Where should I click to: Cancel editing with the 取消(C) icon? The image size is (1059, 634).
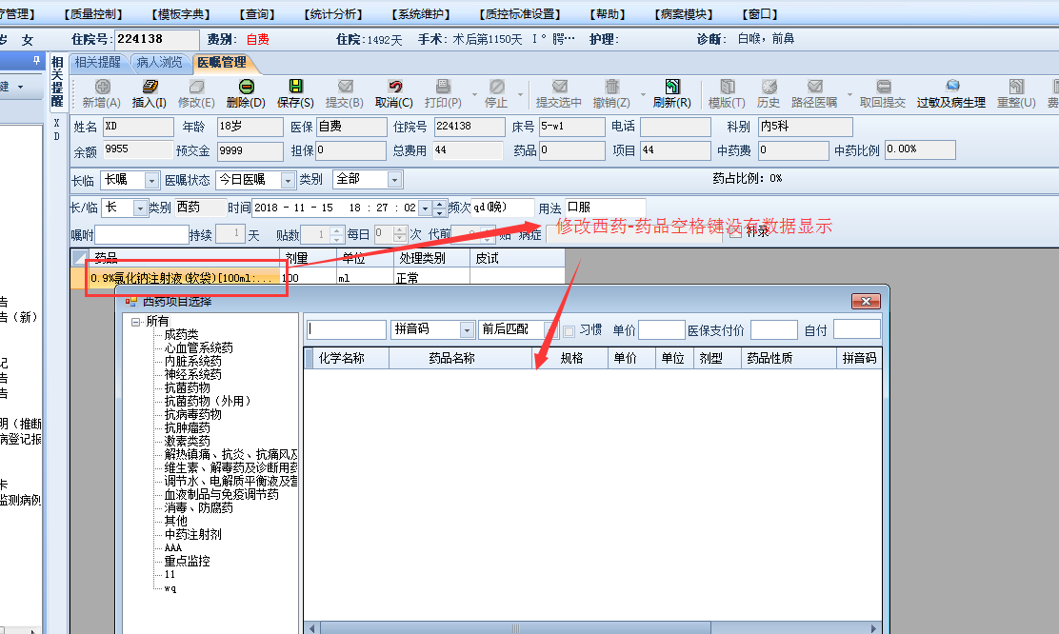[x=395, y=87]
